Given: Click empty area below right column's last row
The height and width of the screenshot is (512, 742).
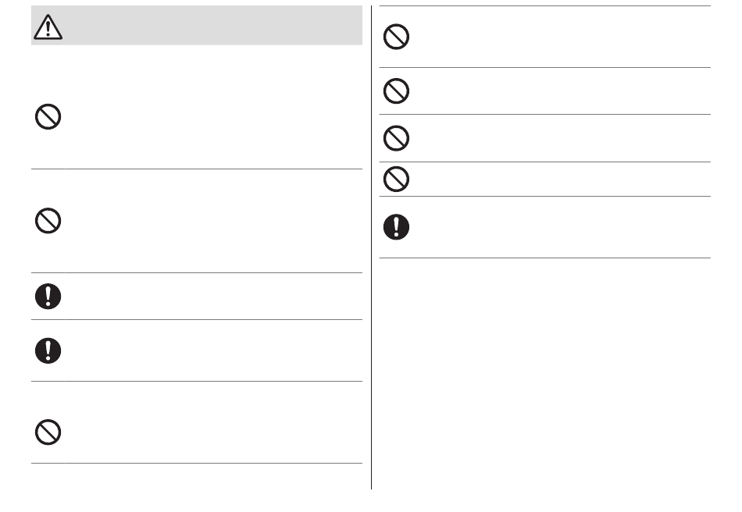Looking at the screenshot, I should 545,374.
